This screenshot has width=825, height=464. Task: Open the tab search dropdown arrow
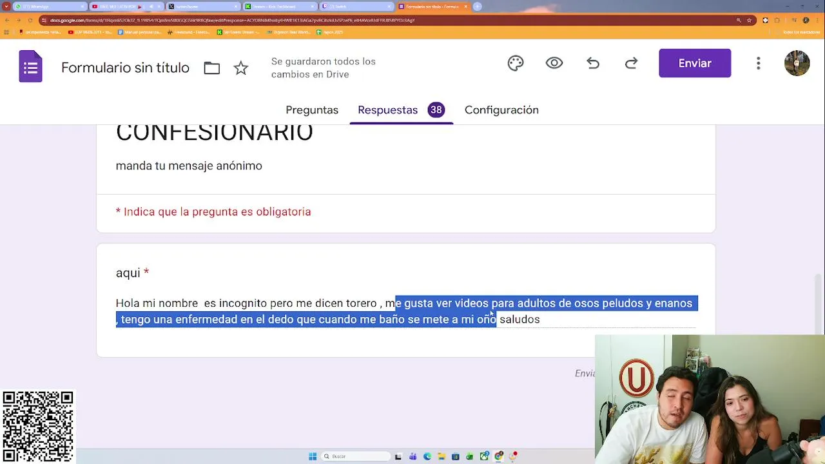[x=6, y=6]
